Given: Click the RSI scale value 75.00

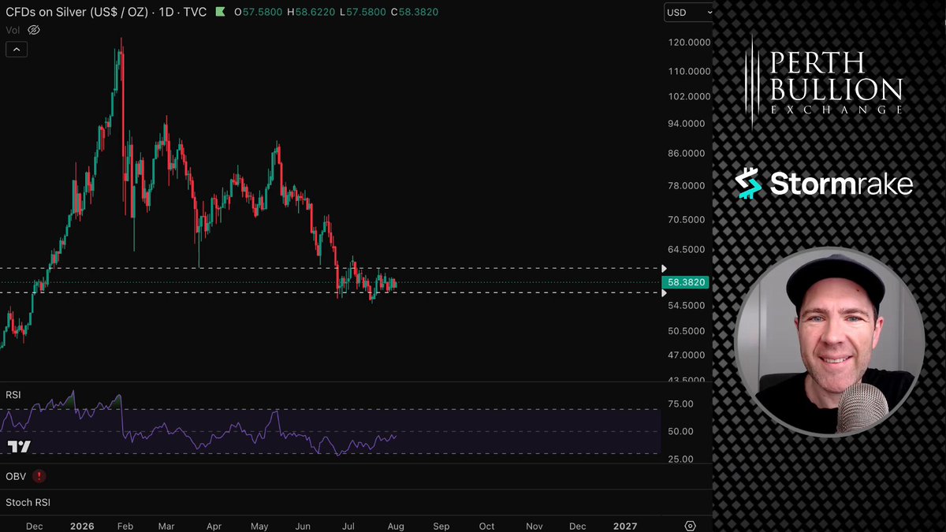Looking at the screenshot, I should pos(682,404).
